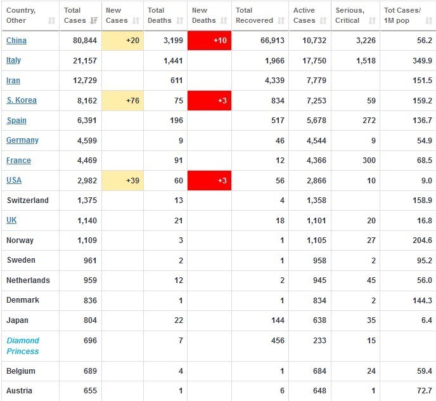The width and height of the screenshot is (436, 401).
Task: Click the New Deaths column sort icon
Action: click(224, 21)
